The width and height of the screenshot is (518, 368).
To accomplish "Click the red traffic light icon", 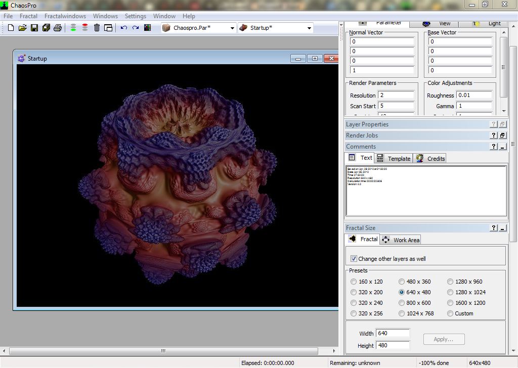I will coord(84,28).
